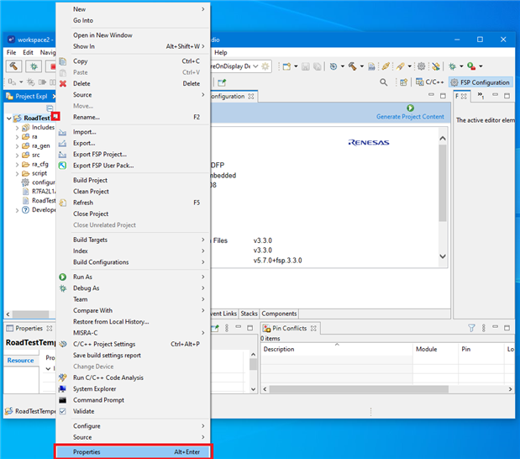Image resolution: width=520 pixels, height=459 pixels.
Task: Expand the src folder node
Action: [x=17, y=155]
